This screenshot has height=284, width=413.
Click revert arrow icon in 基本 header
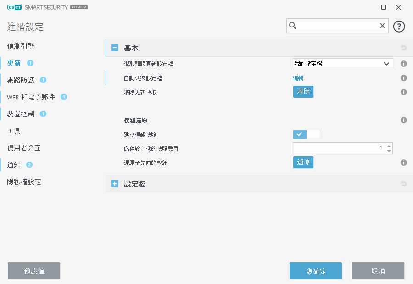point(404,48)
